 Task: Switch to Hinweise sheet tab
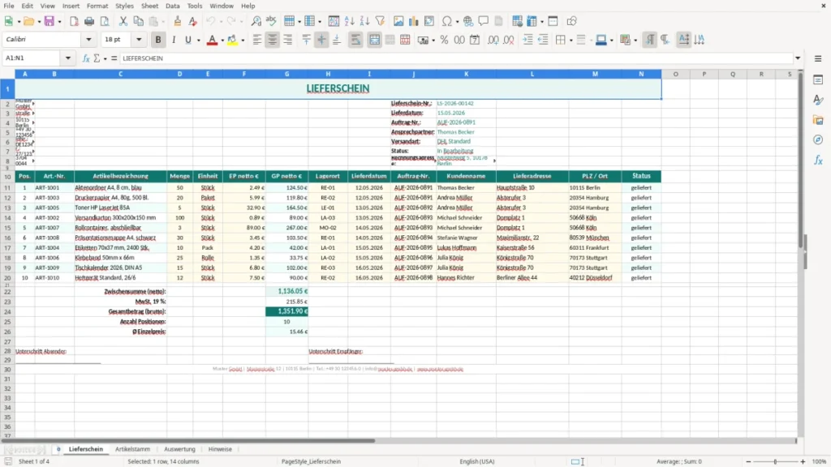pyautogui.click(x=220, y=449)
